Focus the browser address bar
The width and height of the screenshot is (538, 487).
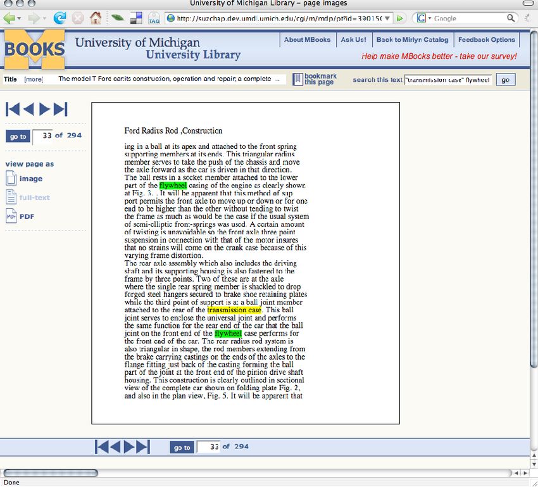[279, 18]
